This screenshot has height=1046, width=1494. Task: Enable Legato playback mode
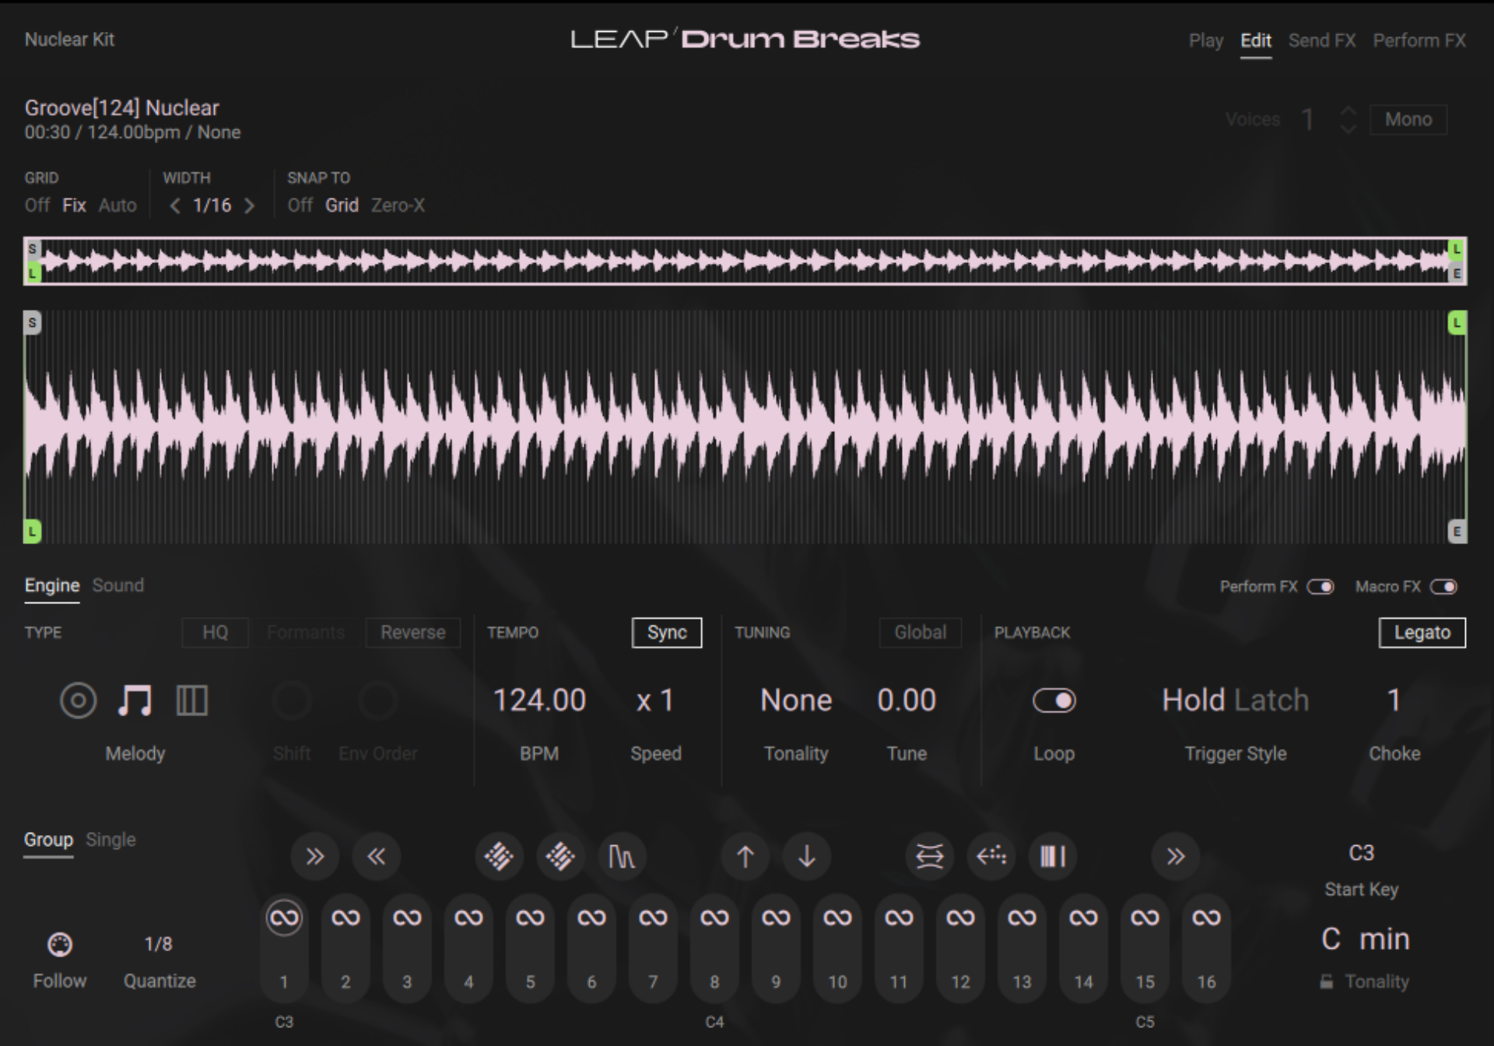(x=1422, y=633)
